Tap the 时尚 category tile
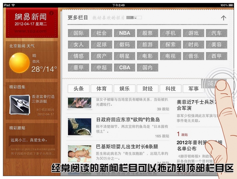237x179 pixels. click(x=193, y=45)
